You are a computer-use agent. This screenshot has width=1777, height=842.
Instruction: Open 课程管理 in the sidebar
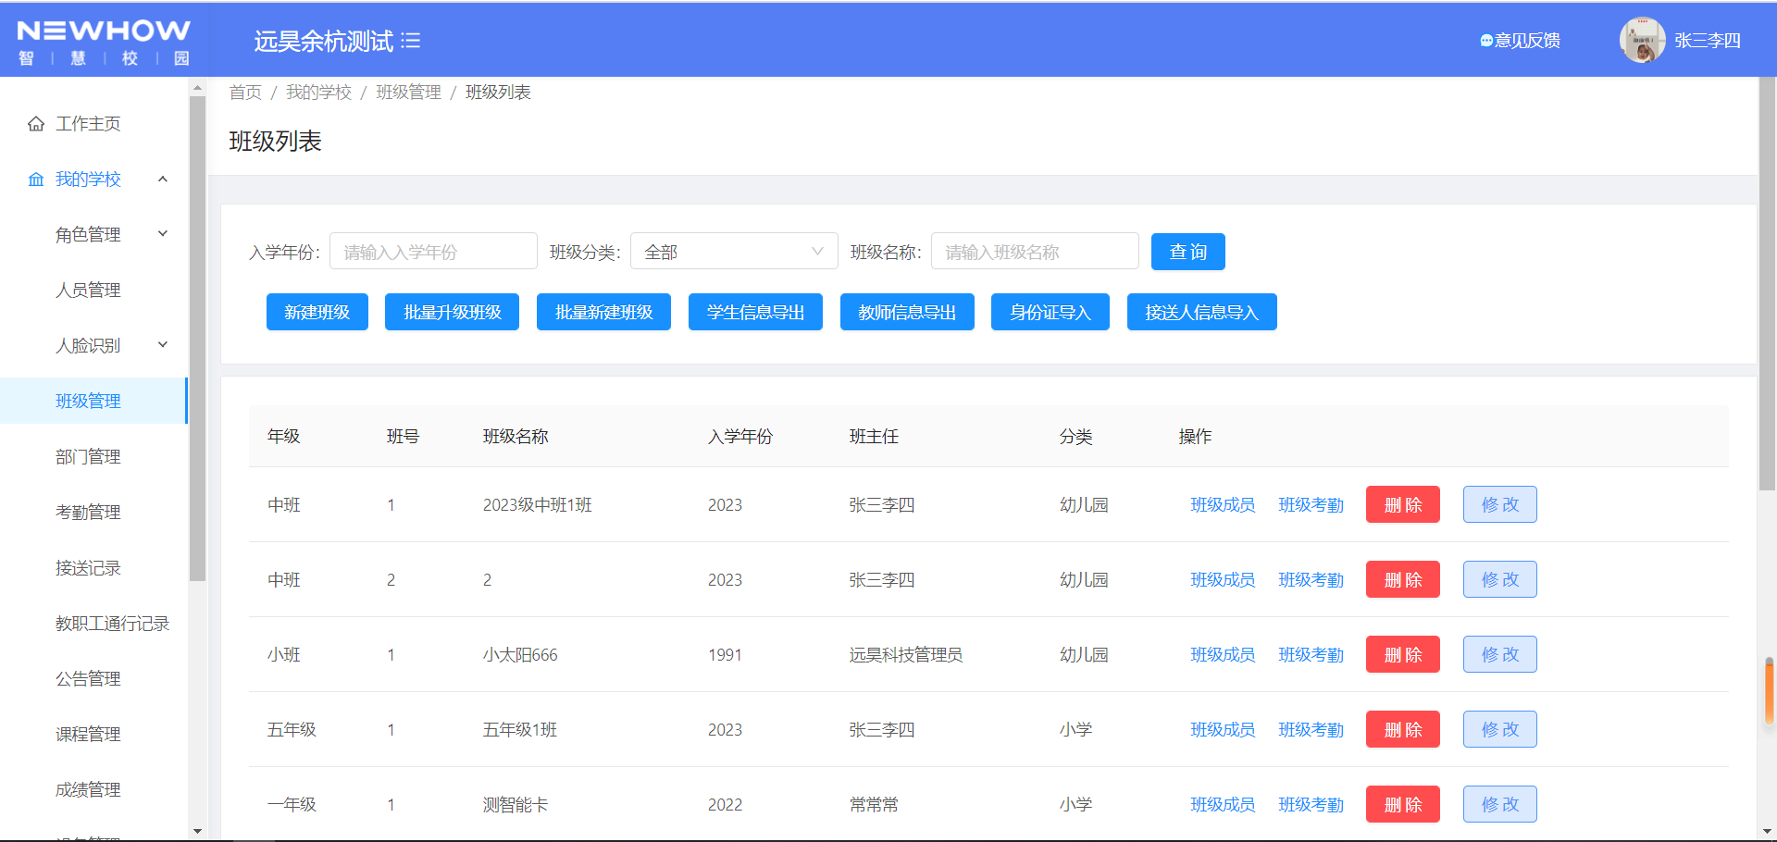[x=88, y=735]
